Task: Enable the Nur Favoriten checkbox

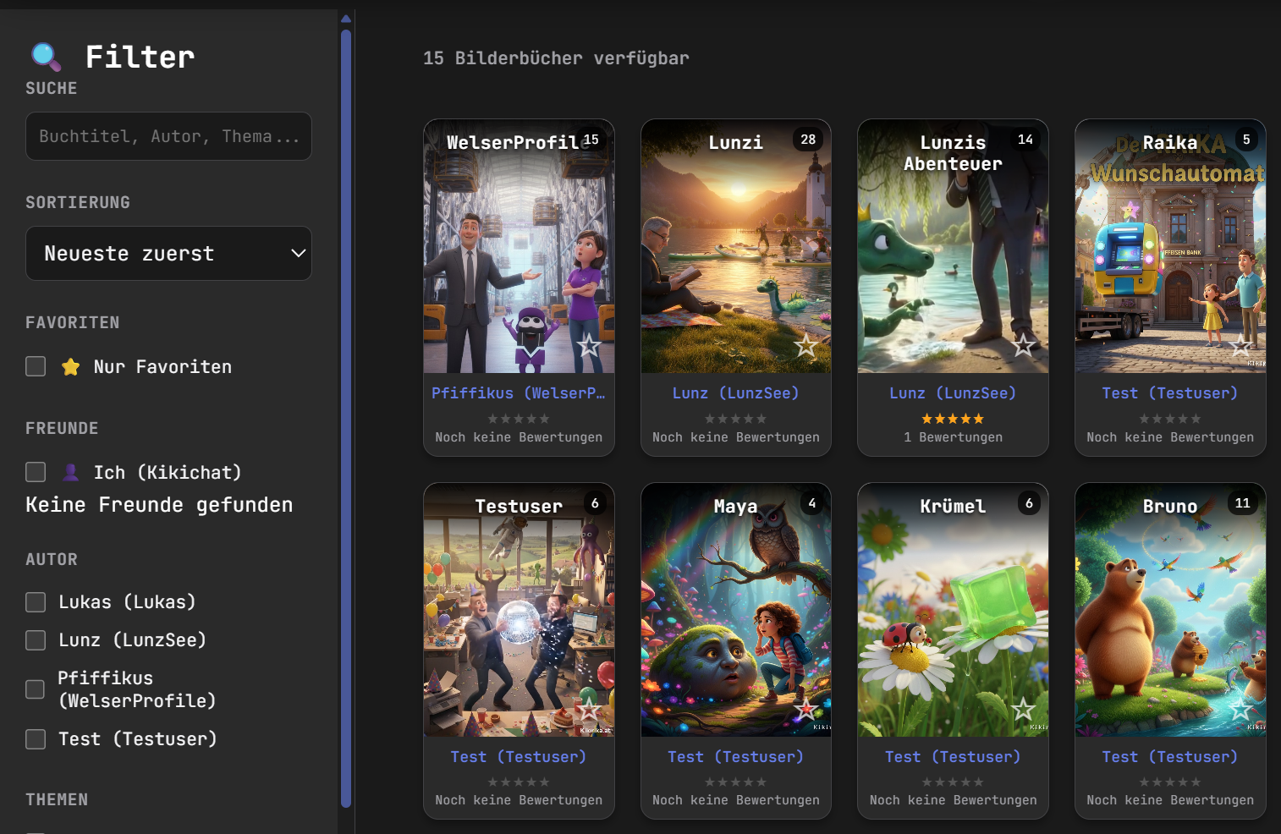Action: pyautogui.click(x=36, y=366)
